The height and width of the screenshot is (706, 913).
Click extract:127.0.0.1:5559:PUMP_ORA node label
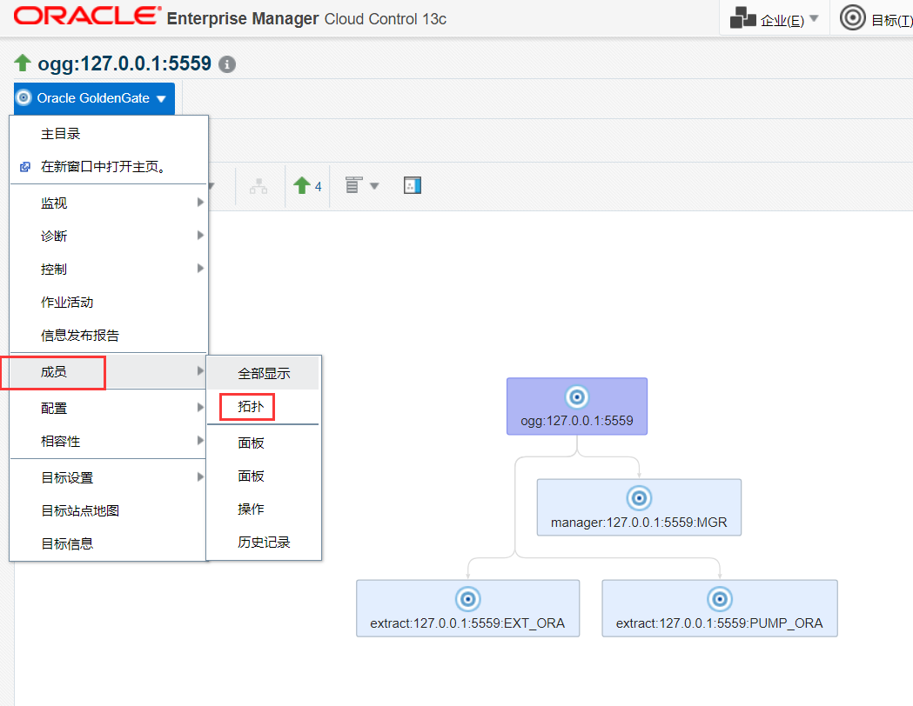point(720,623)
